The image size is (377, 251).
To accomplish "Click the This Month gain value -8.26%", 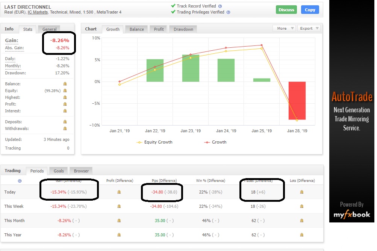I will [64, 221].
